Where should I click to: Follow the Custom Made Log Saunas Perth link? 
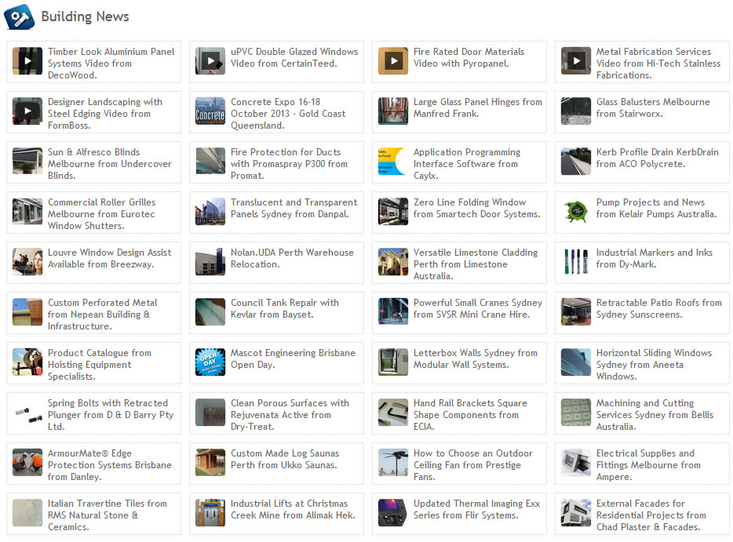point(285,460)
